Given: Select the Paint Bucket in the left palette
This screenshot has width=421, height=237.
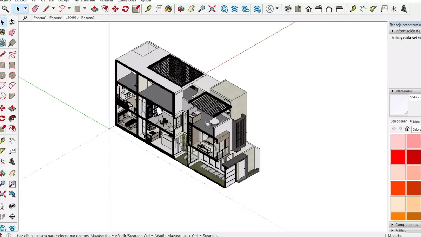Looking at the screenshot, I should click(x=2, y=33).
